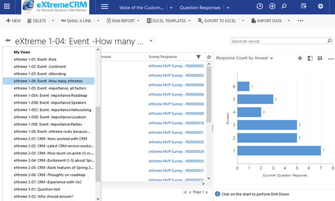Click EMAIL A LINK command
The height and width of the screenshot is (201, 335).
pos(76,21)
